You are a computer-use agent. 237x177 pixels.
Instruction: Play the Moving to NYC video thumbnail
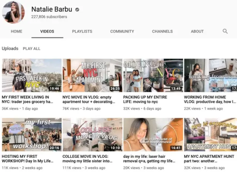153,75
